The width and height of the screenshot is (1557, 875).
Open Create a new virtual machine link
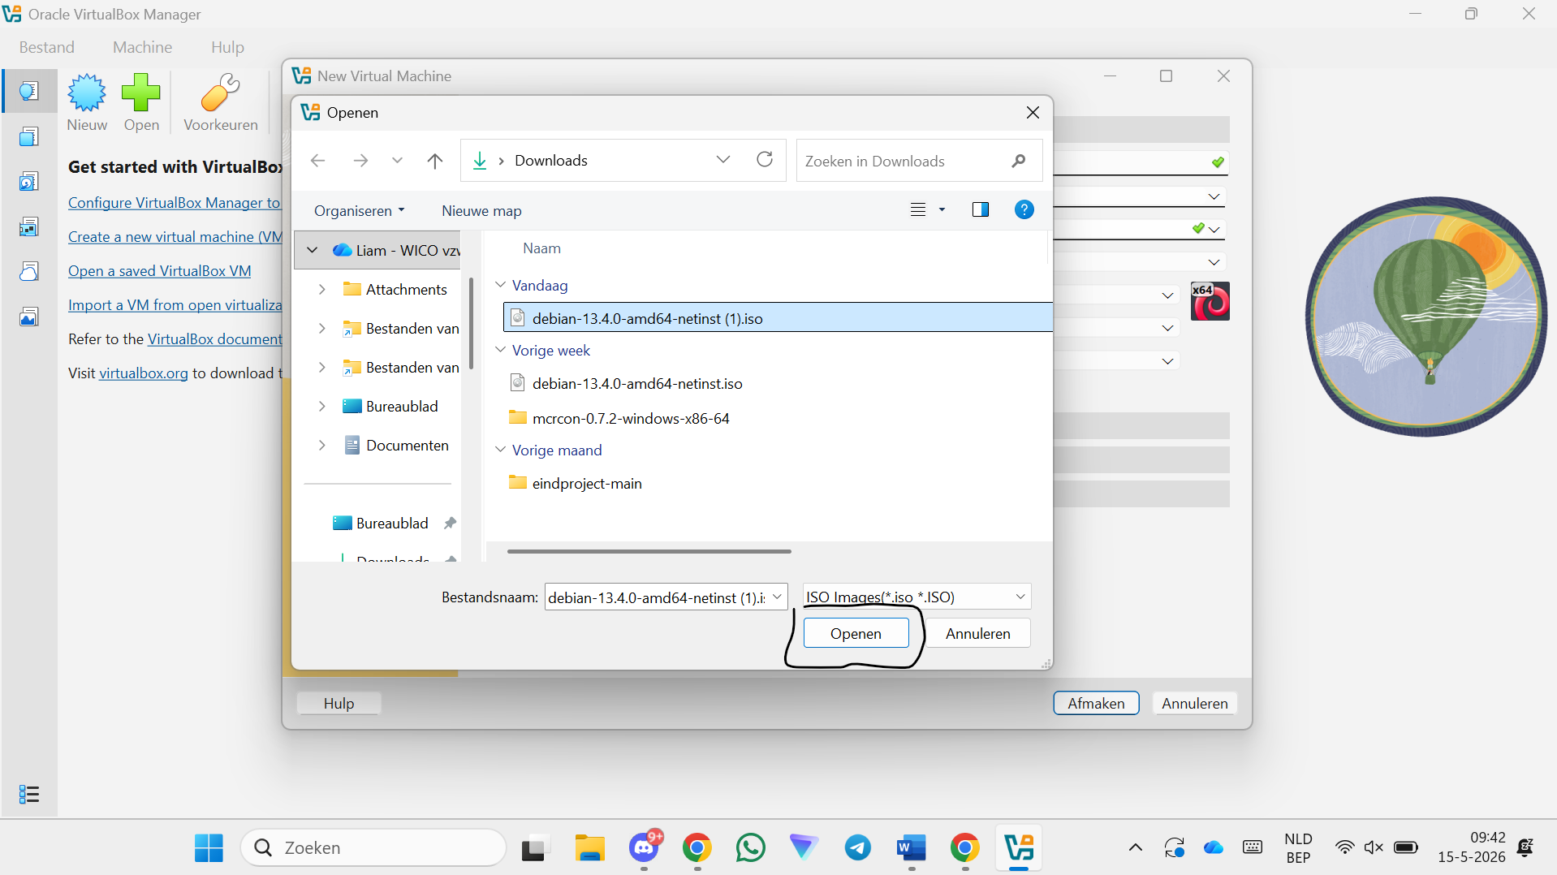point(175,237)
